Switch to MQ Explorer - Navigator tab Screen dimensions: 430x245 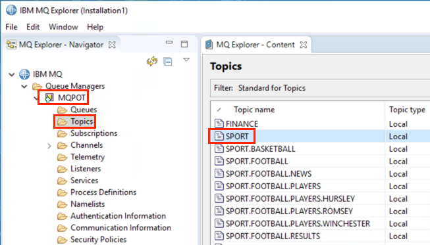pos(61,45)
